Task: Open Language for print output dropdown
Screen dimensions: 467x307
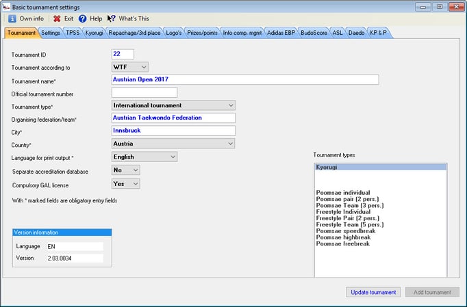Action: [x=173, y=157]
